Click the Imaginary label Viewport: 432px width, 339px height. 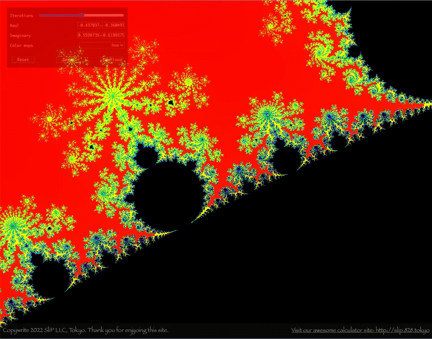tap(20, 36)
